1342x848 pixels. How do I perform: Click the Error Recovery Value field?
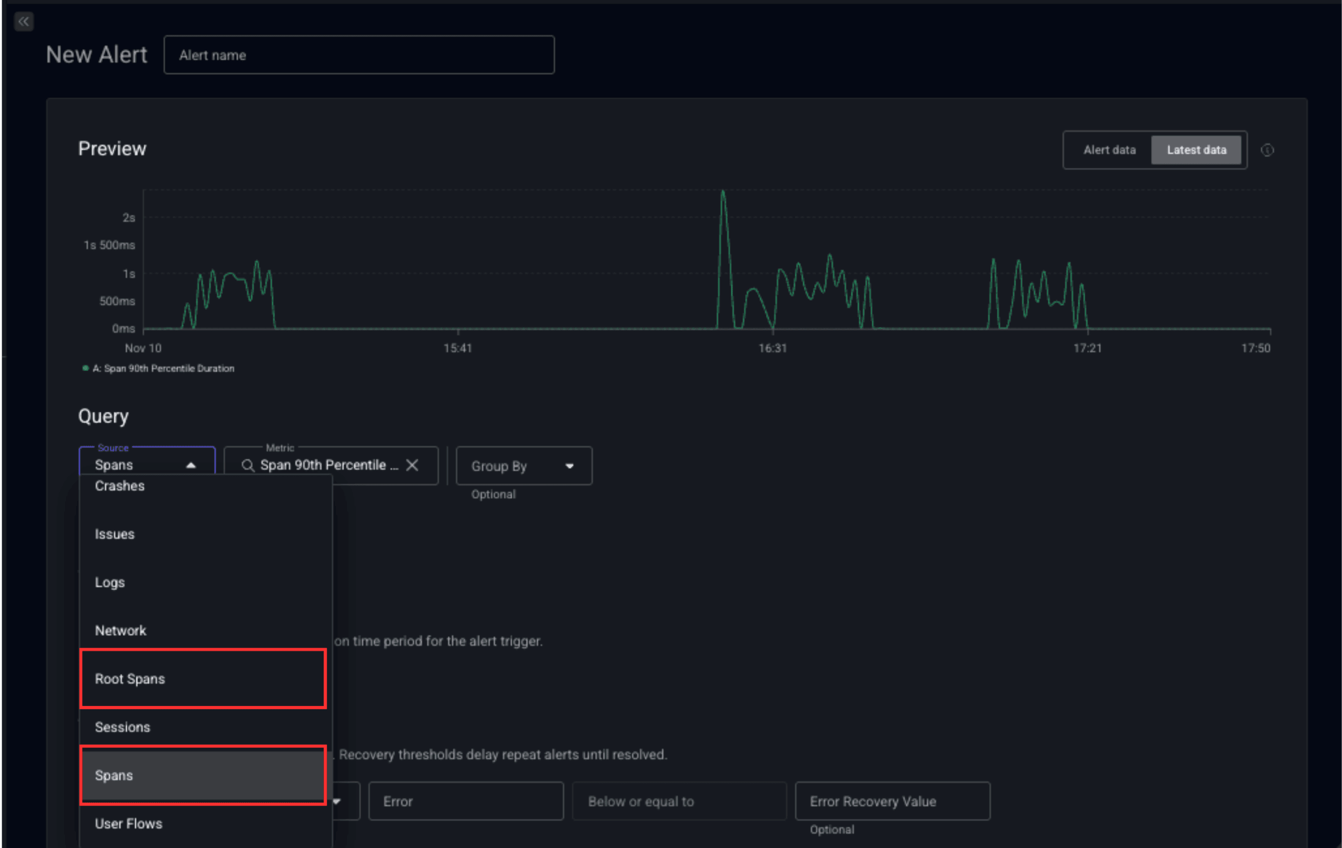pyautogui.click(x=892, y=801)
